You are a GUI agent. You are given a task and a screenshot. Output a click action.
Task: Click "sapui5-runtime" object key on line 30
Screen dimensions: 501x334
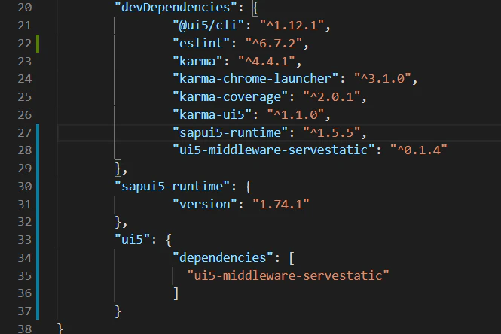(173, 186)
